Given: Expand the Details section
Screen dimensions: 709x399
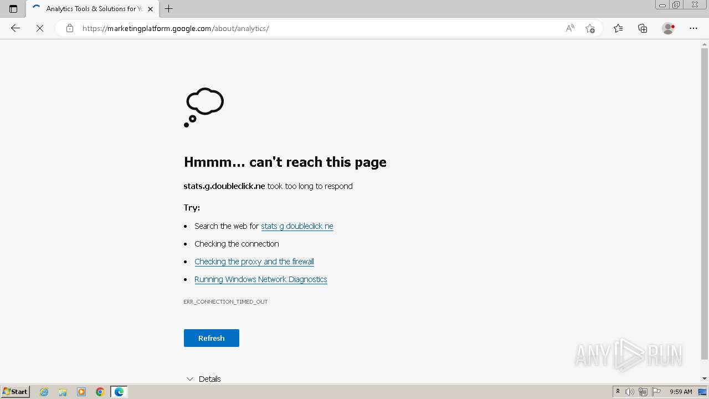Looking at the screenshot, I should tap(203, 379).
